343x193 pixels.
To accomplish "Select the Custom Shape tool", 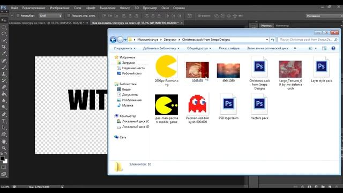I will [4, 135].
